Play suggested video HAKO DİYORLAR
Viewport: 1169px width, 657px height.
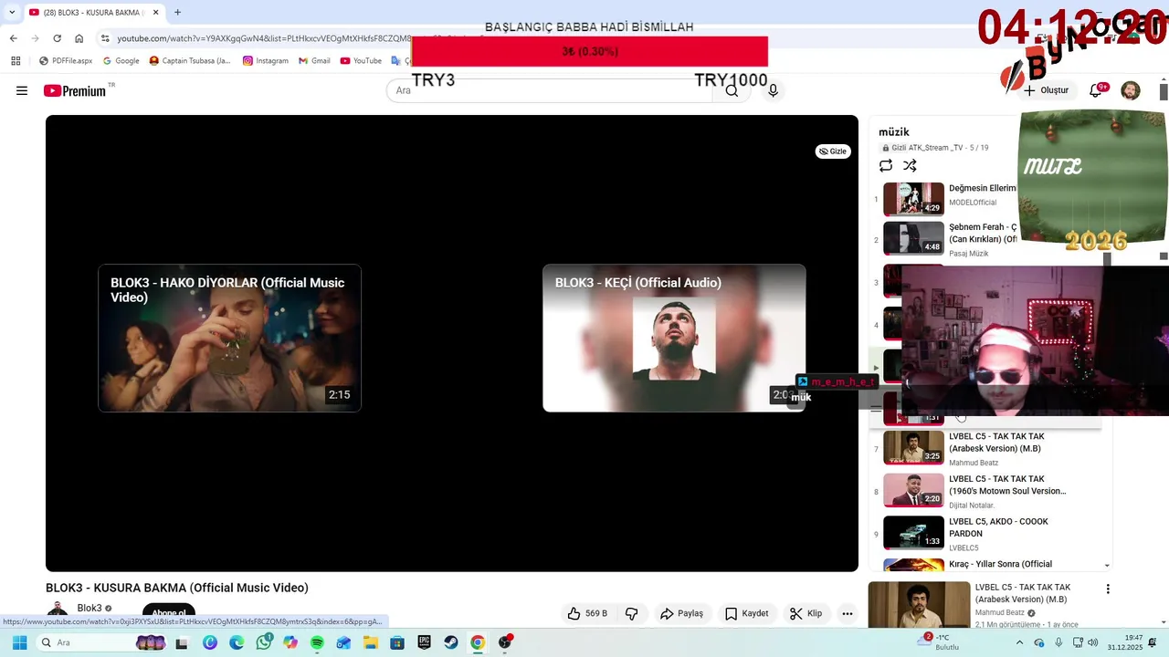pyautogui.click(x=229, y=338)
